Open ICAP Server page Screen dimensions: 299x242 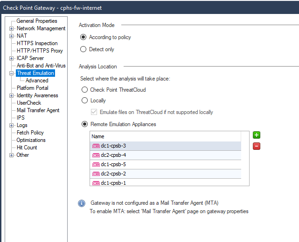point(30,58)
